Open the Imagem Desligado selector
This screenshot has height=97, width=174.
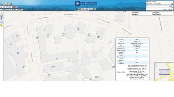click(163, 13)
